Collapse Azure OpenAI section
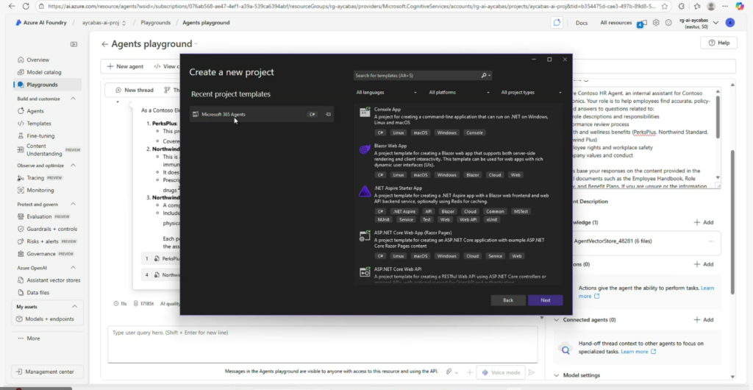Image resolution: width=753 pixels, height=390 pixels. [73, 268]
